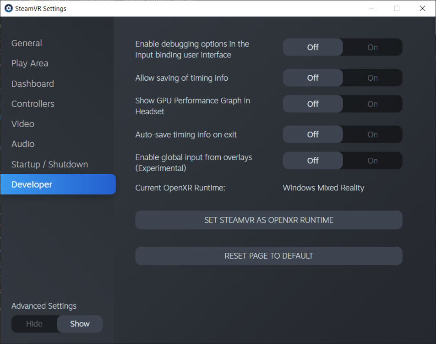
Task: Set GPU Performance Graph in Headset to Off
Action: pos(313,104)
